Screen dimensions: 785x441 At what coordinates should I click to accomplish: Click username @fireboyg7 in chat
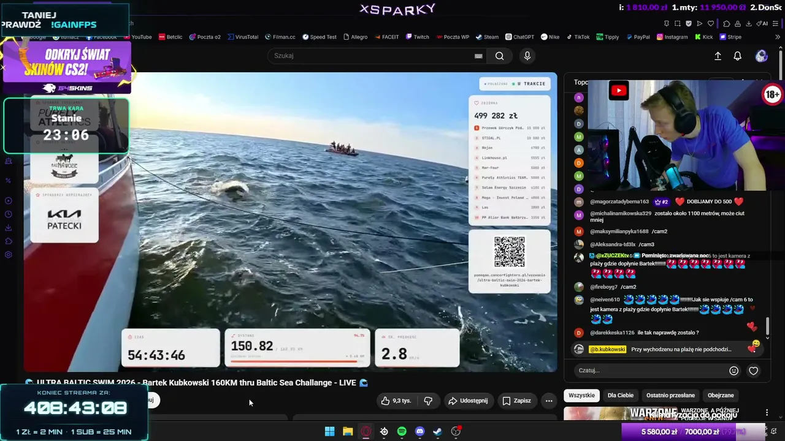603,287
